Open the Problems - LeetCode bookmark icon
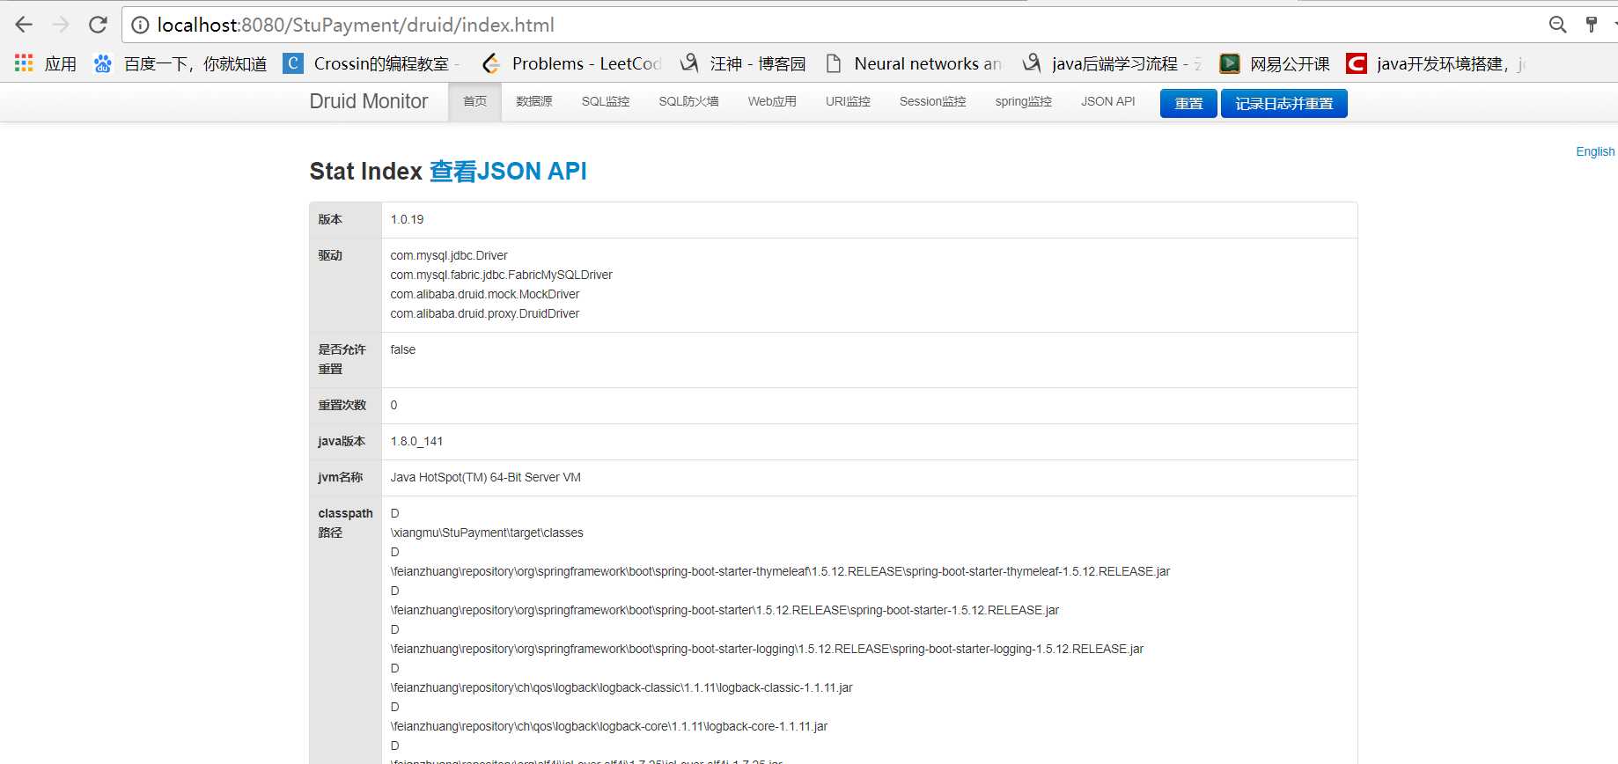 tap(491, 63)
